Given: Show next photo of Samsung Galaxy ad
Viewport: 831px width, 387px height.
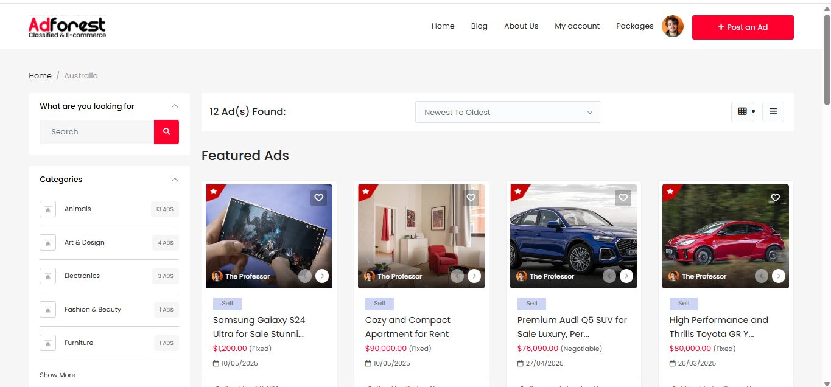Looking at the screenshot, I should point(322,276).
